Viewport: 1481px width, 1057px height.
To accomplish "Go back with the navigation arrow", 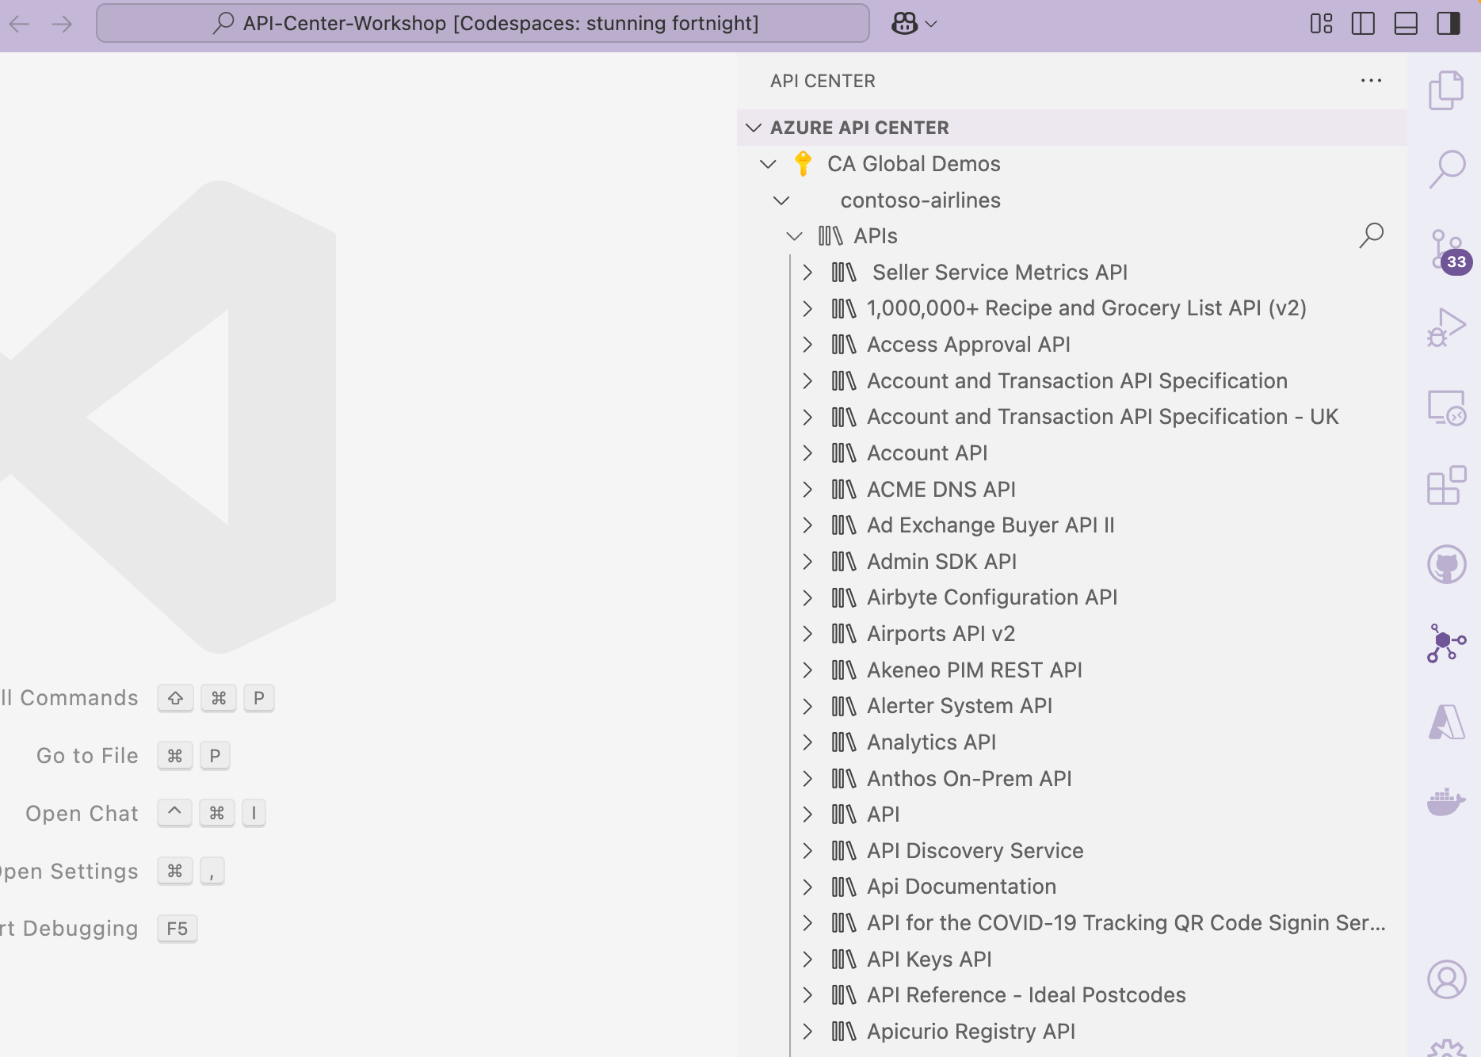I will 19,24.
